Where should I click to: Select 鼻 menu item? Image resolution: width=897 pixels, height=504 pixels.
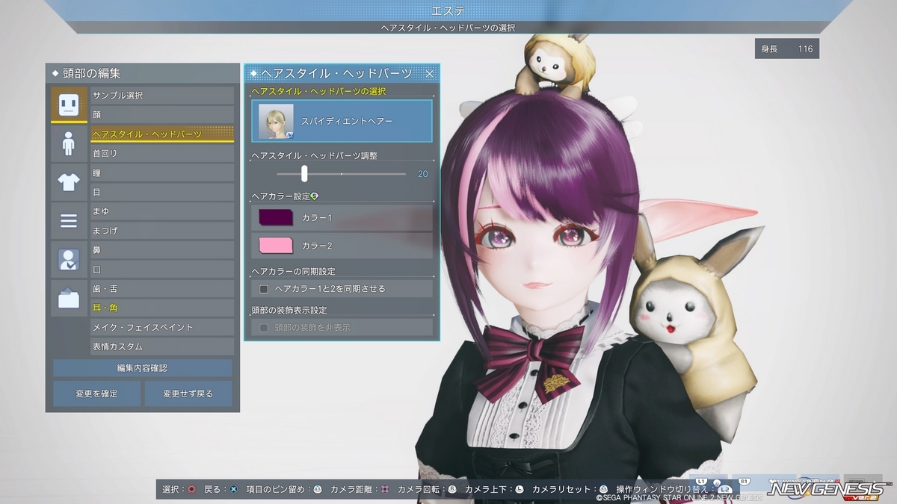pyautogui.click(x=162, y=250)
